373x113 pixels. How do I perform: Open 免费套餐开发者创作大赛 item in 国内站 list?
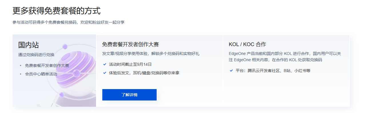click(47, 65)
